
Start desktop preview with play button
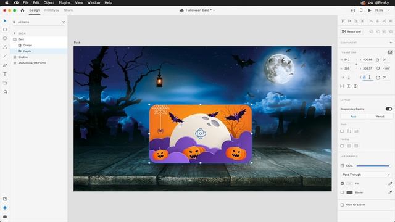[x=370, y=10]
